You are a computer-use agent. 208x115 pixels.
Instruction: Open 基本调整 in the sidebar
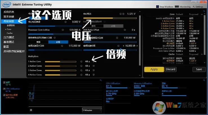click(9, 17)
